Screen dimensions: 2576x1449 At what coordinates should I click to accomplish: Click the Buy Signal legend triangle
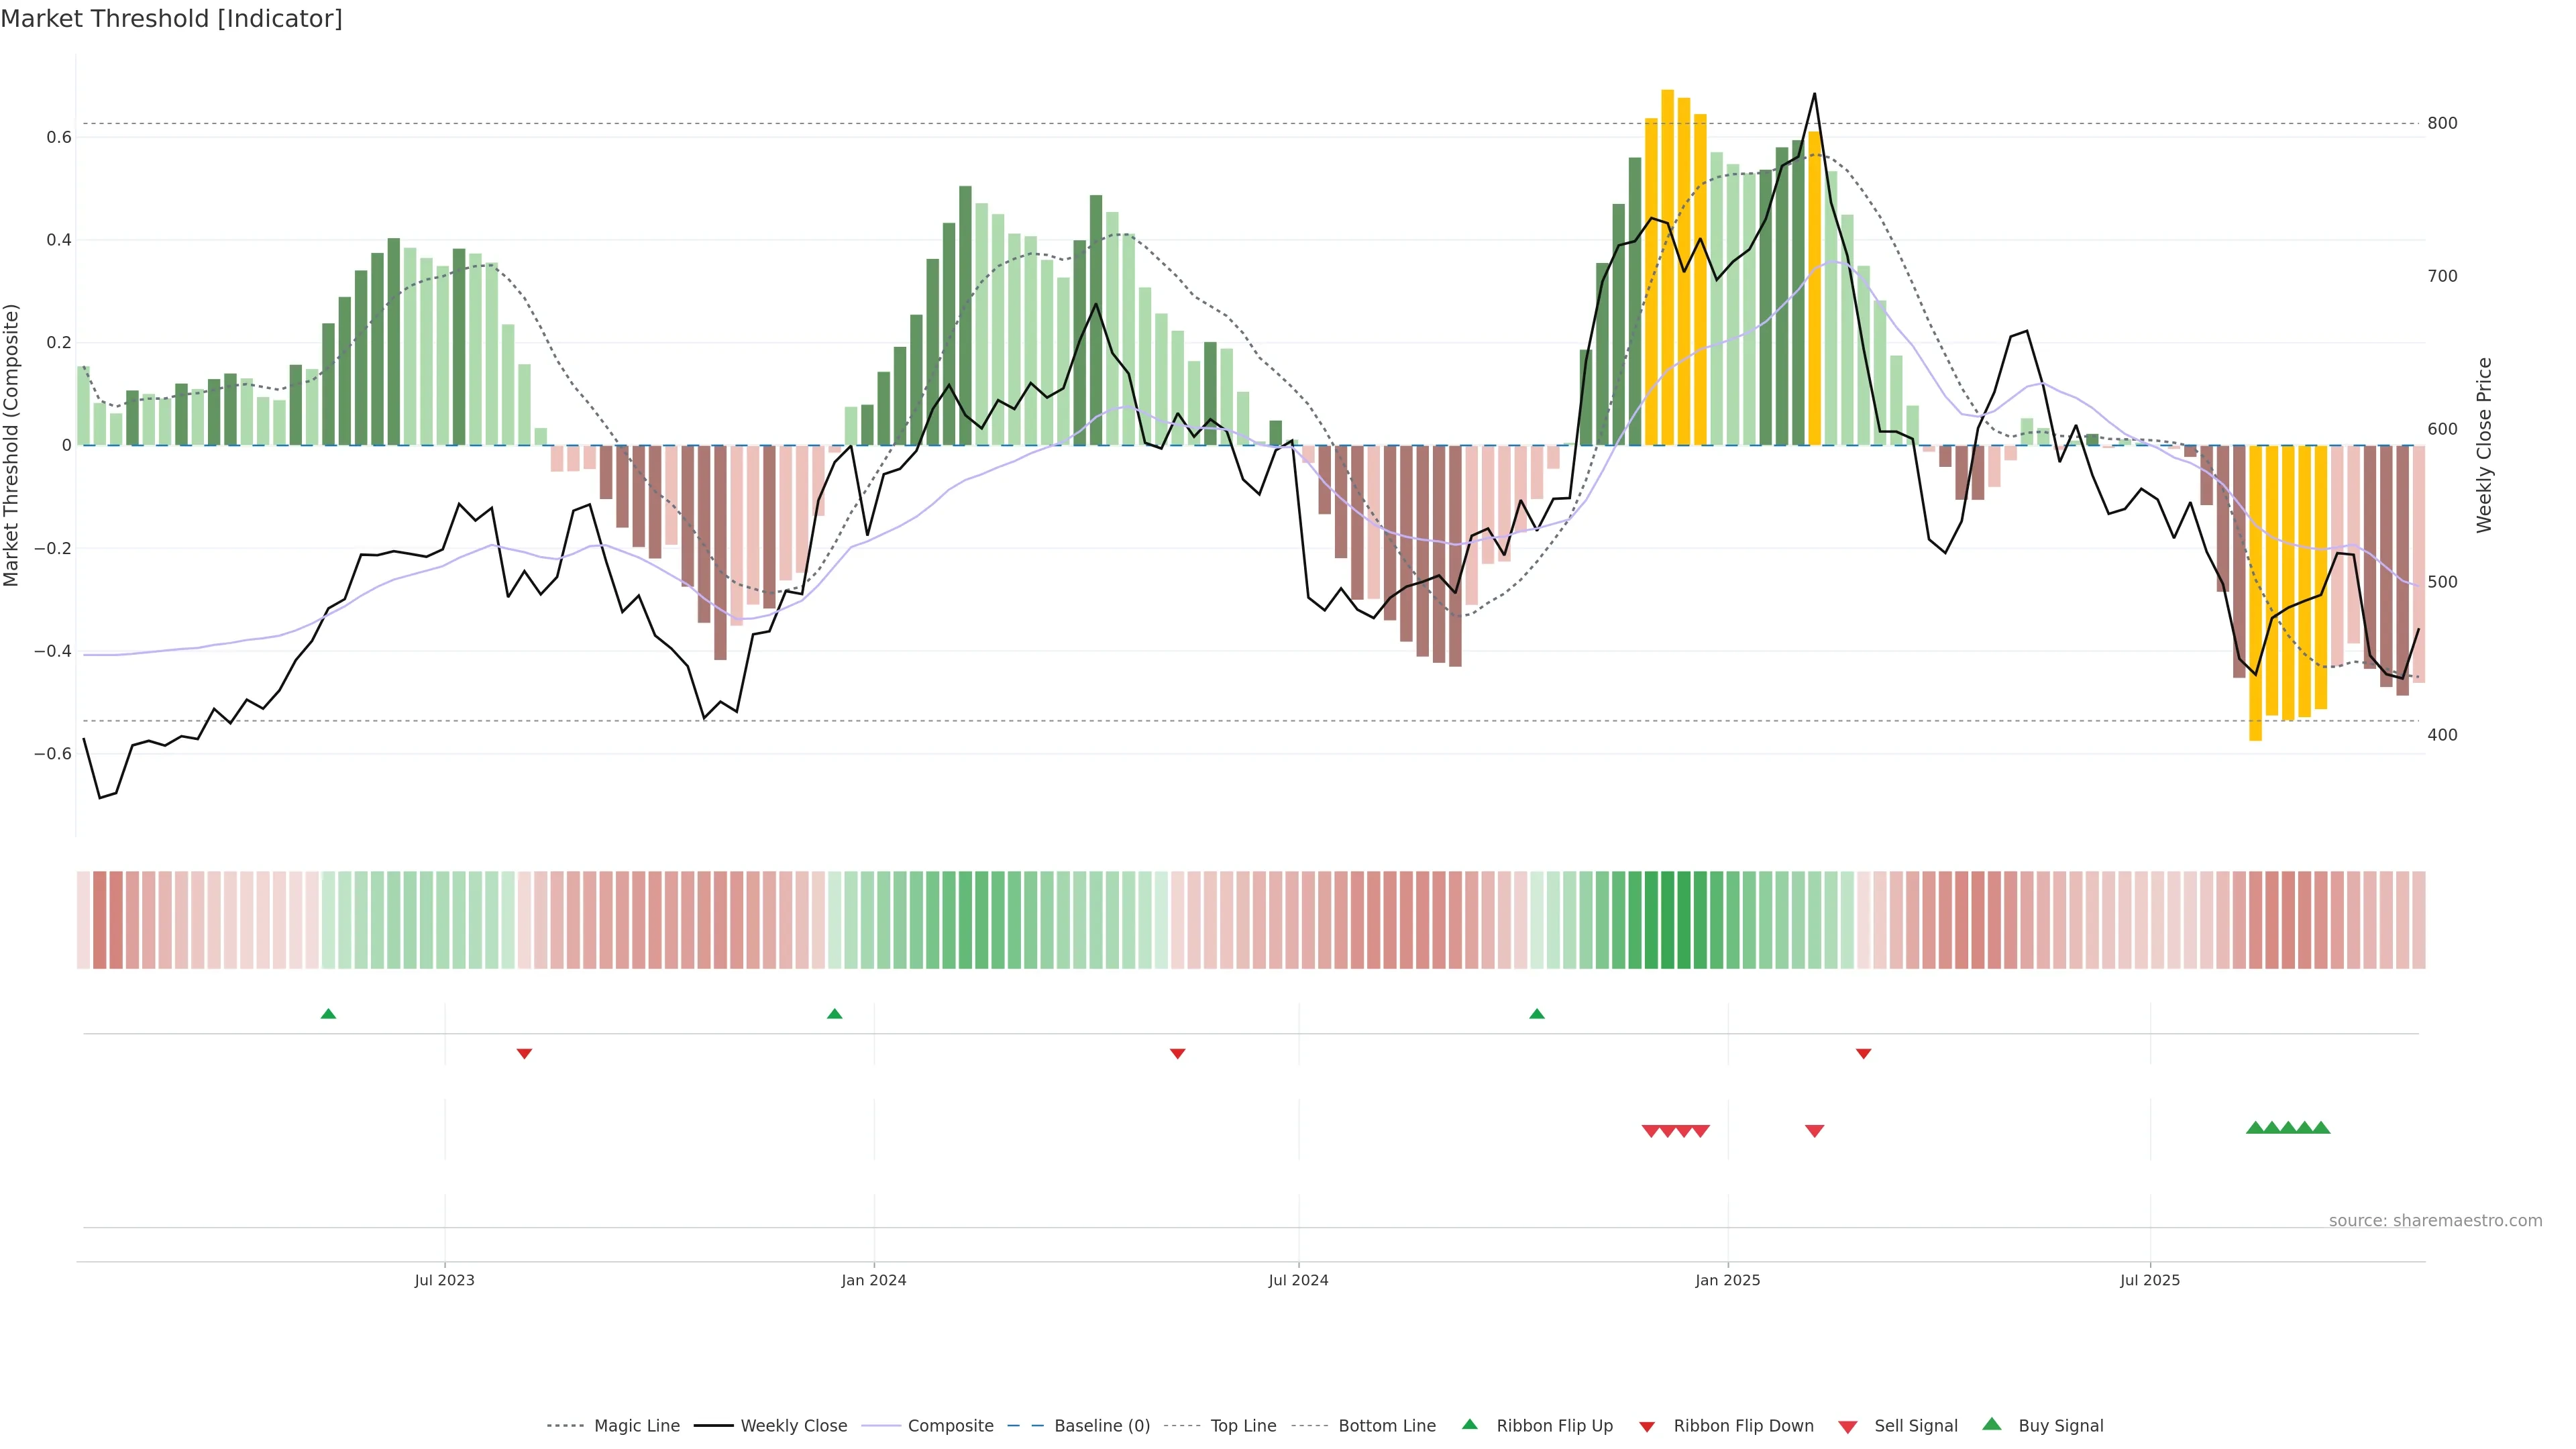(x=1991, y=1424)
